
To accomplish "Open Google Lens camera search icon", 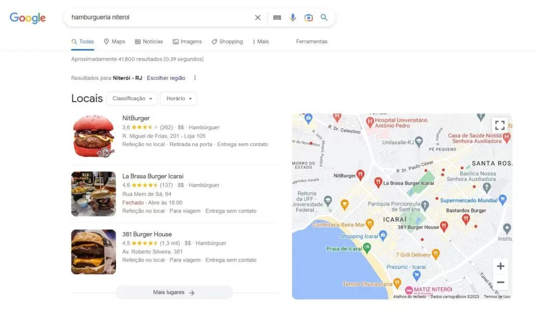I will pos(308,17).
